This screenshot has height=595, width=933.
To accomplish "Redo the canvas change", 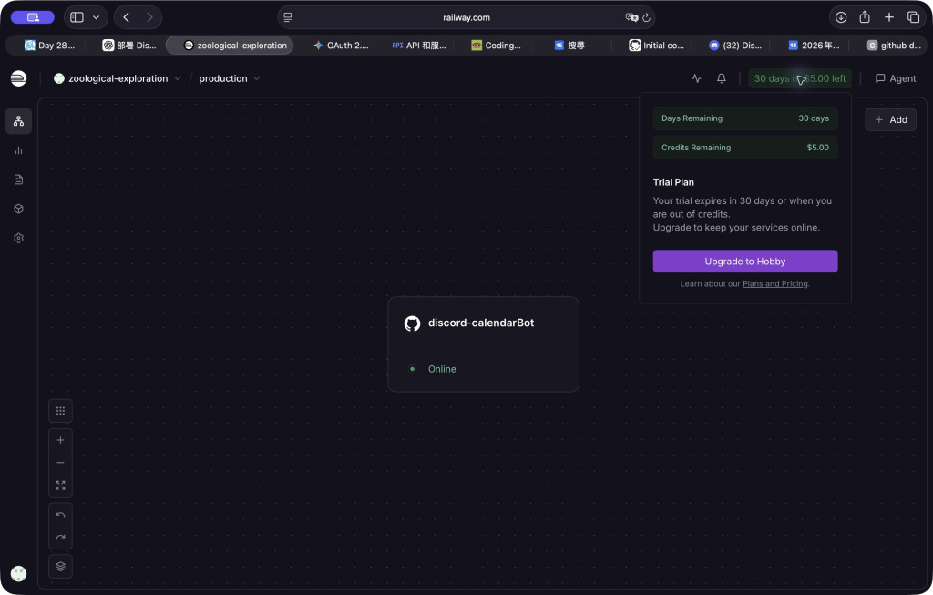I will (60, 538).
